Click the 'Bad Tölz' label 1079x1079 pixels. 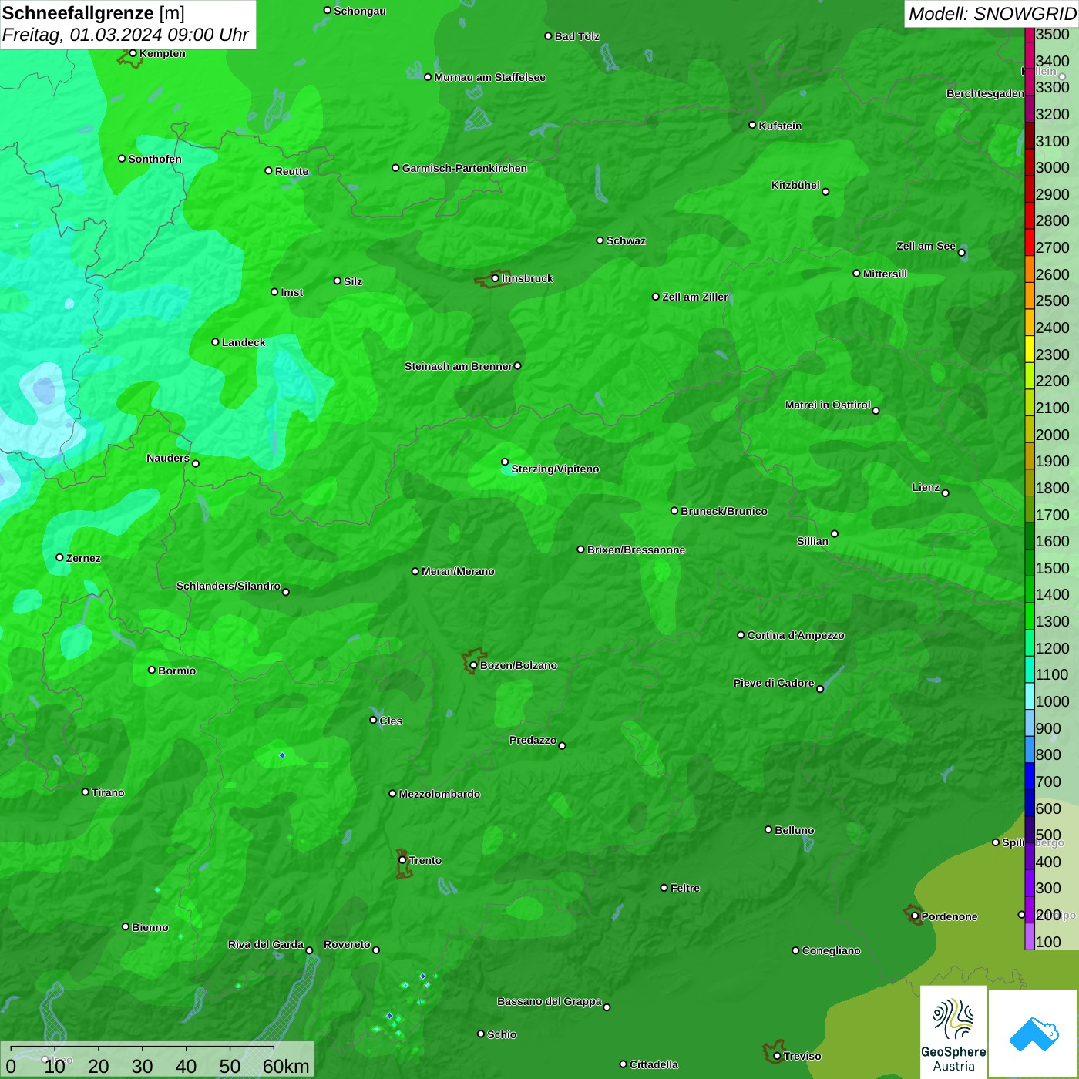click(x=577, y=36)
